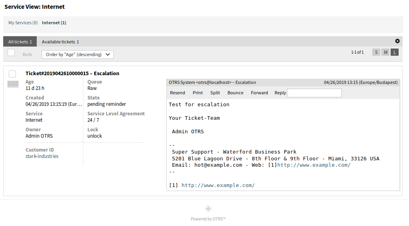Click the Created date 04/26/2019 13:15:19
The image size is (409, 226).
(54, 104)
